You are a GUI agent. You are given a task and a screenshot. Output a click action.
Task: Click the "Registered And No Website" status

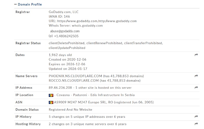click(x=70, y=110)
